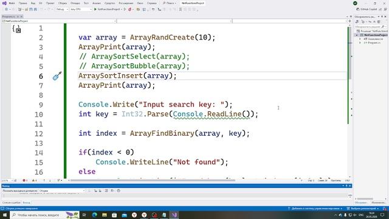Open the Тест menu
Screen dimensions: 389x219
pyautogui.click(x=86, y=3)
